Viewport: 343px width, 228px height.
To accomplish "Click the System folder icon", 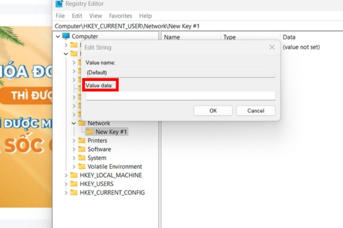I will pos(82,158).
